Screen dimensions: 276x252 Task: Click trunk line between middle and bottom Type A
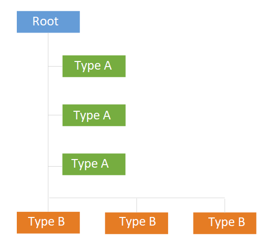(48, 141)
